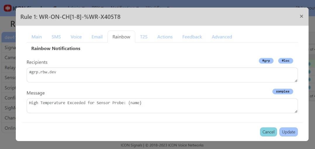Insert the #grp recipient tag
Image resolution: width=315 pixels, height=149 pixels.
coord(266,61)
